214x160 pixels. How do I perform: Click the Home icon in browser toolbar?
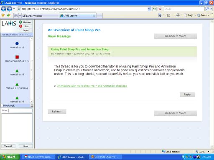[160, 15]
